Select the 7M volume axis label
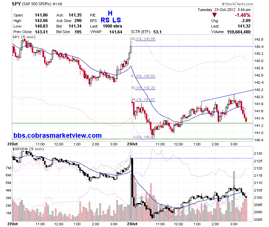The image size is (269, 227). [8, 168]
